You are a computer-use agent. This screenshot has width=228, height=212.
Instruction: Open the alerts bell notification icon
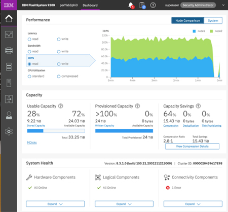pos(131,5)
